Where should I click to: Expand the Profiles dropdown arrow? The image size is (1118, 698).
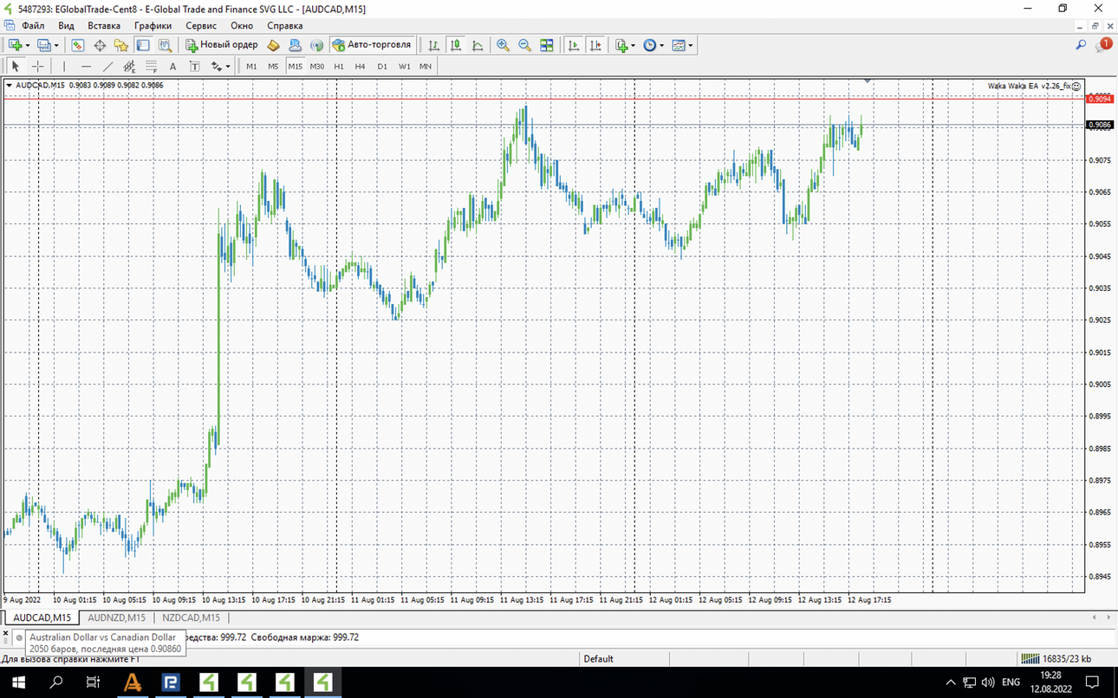tap(56, 45)
